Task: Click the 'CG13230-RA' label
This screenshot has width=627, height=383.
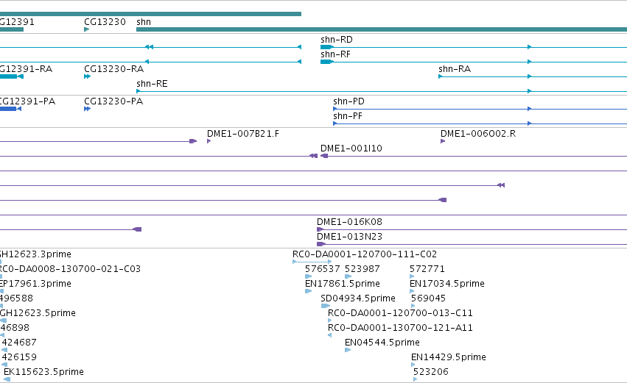Action: (114, 69)
